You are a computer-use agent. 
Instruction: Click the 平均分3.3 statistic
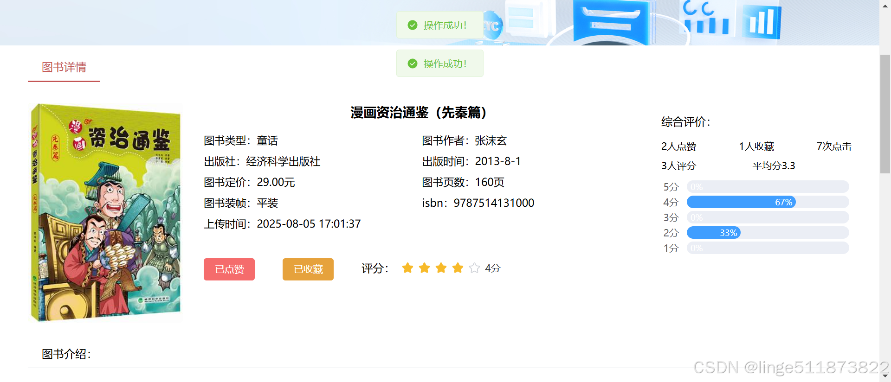point(774,166)
